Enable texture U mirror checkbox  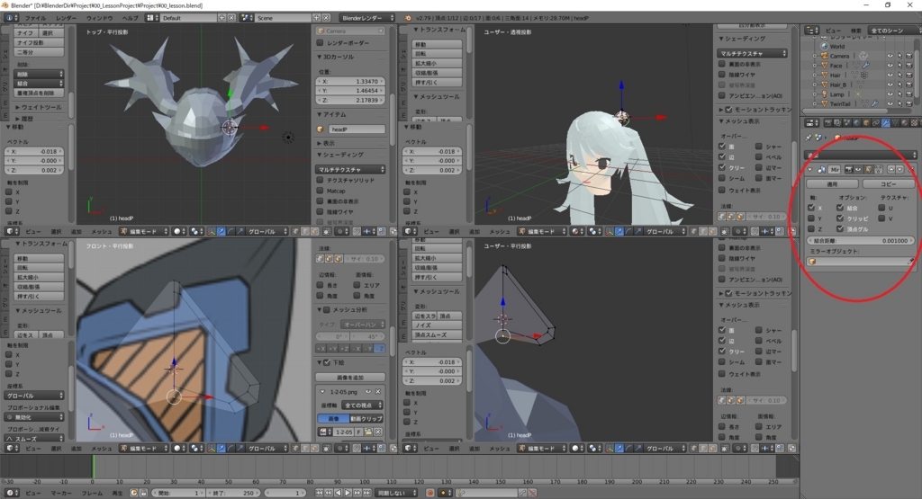coord(881,207)
